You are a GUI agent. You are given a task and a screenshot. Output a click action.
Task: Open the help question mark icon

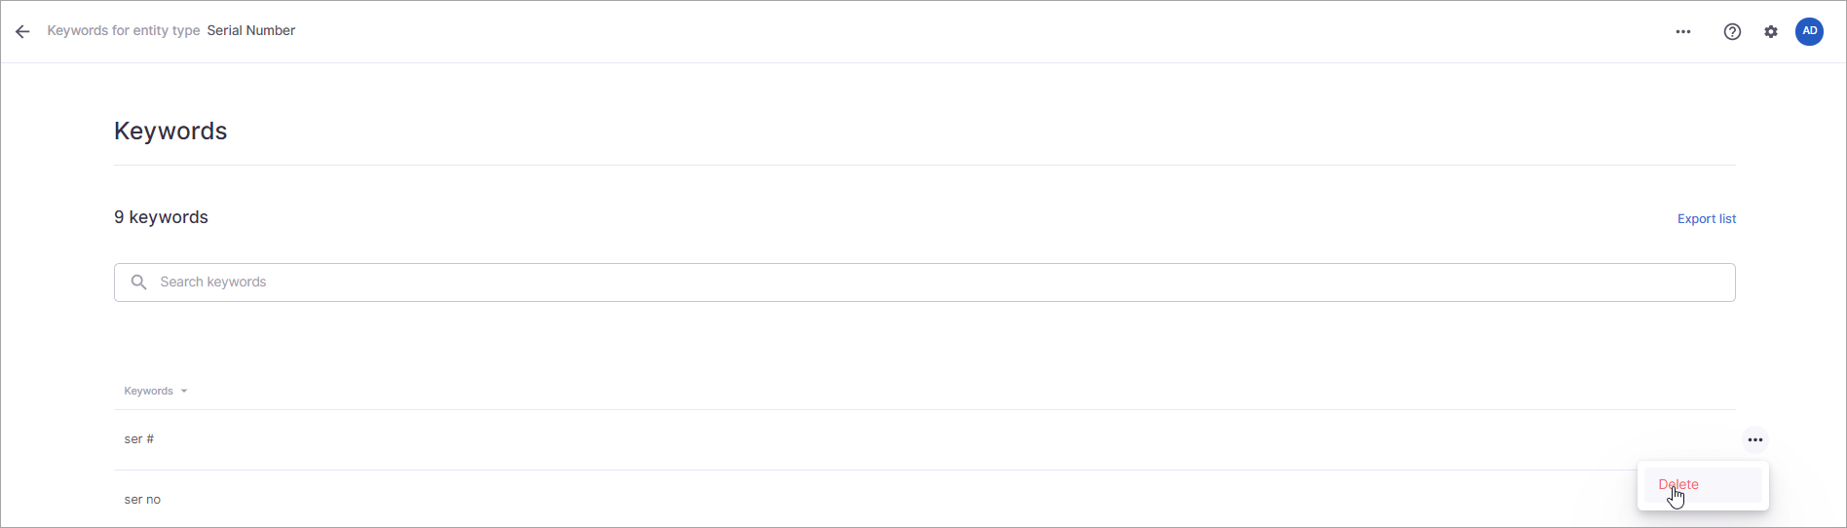[1732, 31]
